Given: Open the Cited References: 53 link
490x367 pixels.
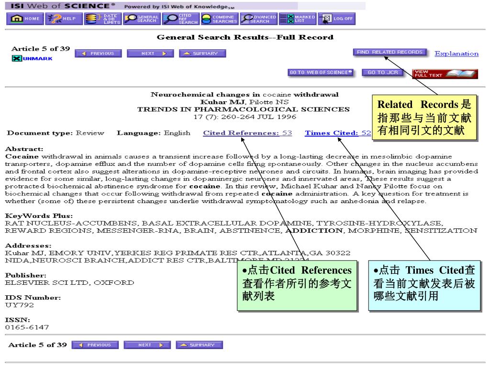Looking at the screenshot, I should point(247,133).
